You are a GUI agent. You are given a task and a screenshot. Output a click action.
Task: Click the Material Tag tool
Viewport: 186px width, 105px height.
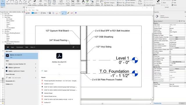pos(108,5)
